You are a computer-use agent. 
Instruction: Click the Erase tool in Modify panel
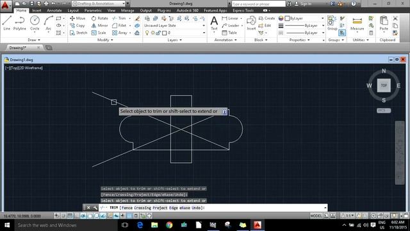click(x=137, y=19)
